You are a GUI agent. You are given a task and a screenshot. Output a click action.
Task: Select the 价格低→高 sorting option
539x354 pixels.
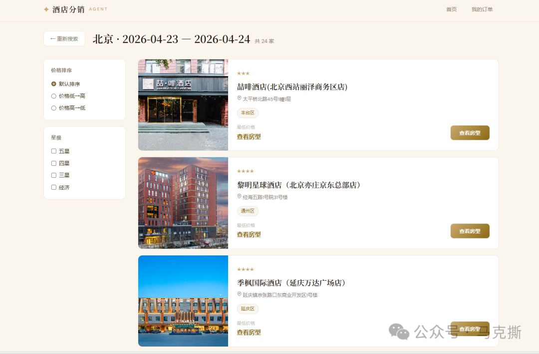[x=53, y=96]
